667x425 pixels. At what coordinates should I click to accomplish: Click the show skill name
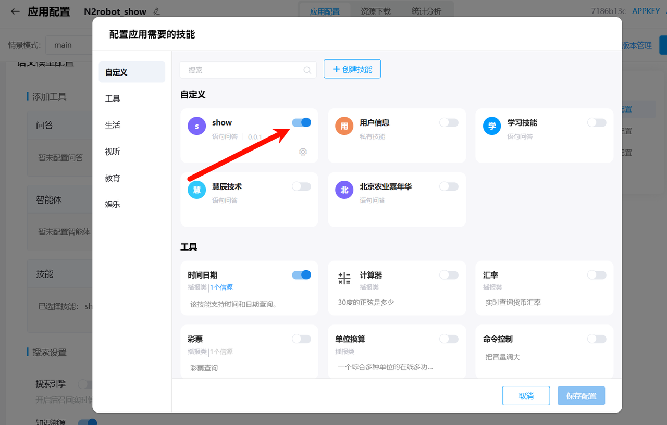point(222,123)
